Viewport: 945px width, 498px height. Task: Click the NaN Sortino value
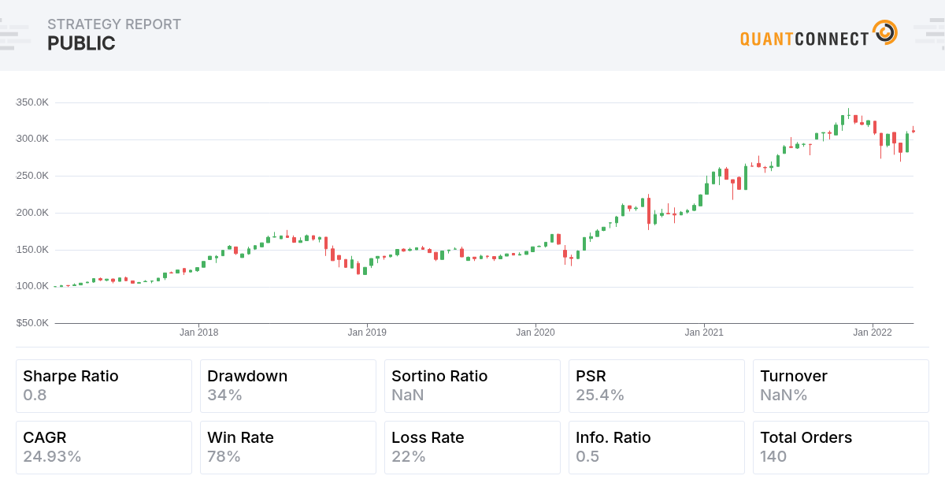[x=408, y=396]
